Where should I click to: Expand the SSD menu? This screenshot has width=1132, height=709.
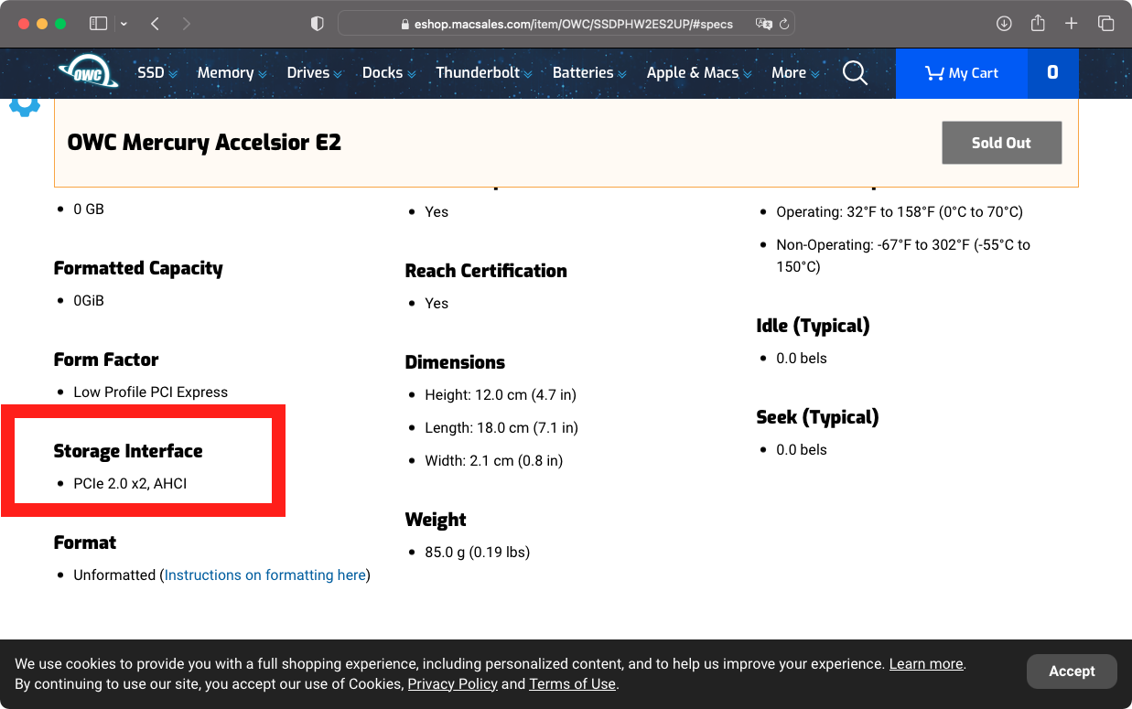click(x=157, y=72)
